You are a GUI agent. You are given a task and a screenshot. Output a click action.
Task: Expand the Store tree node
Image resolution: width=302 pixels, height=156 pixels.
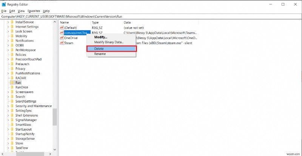(x=8, y=144)
